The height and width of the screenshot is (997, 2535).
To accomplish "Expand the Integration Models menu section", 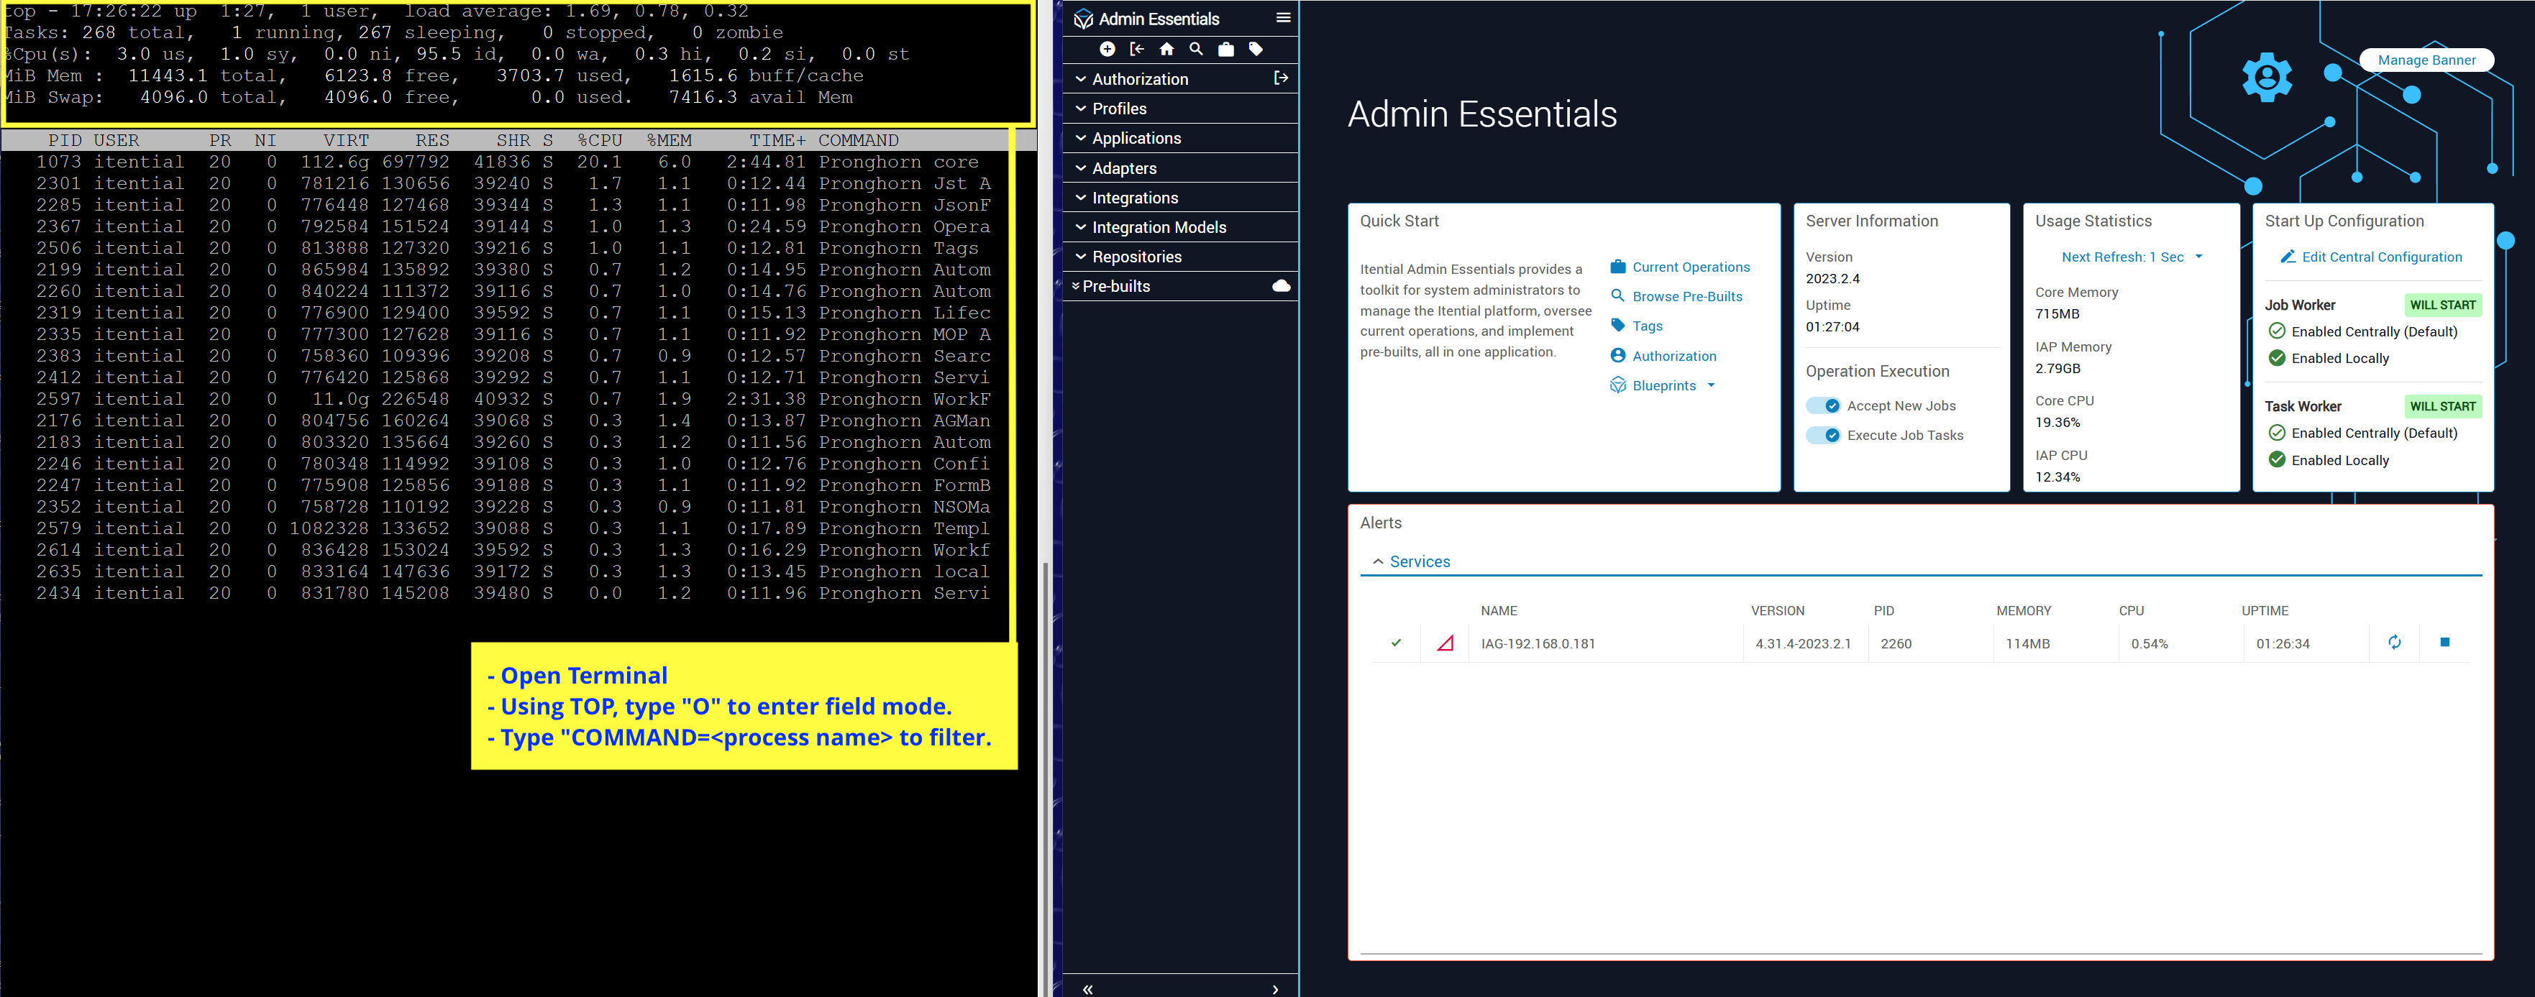I will tap(1159, 227).
